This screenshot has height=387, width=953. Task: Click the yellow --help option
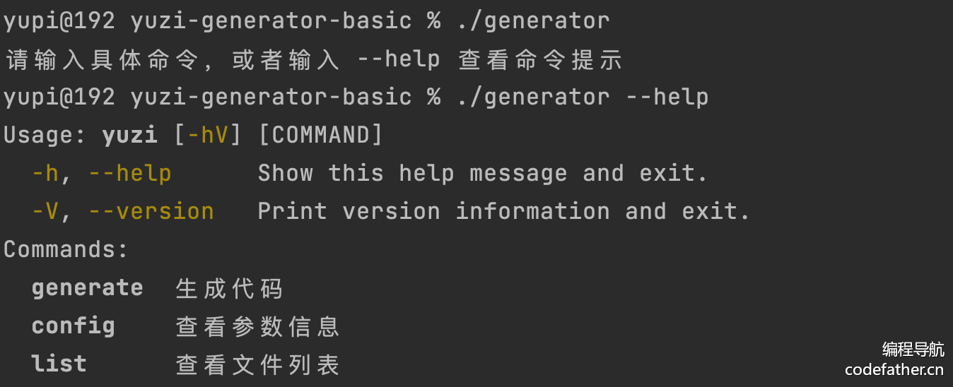pos(129,173)
